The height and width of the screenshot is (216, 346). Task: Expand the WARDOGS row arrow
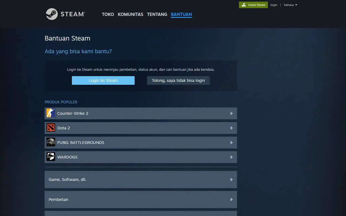tap(232, 157)
